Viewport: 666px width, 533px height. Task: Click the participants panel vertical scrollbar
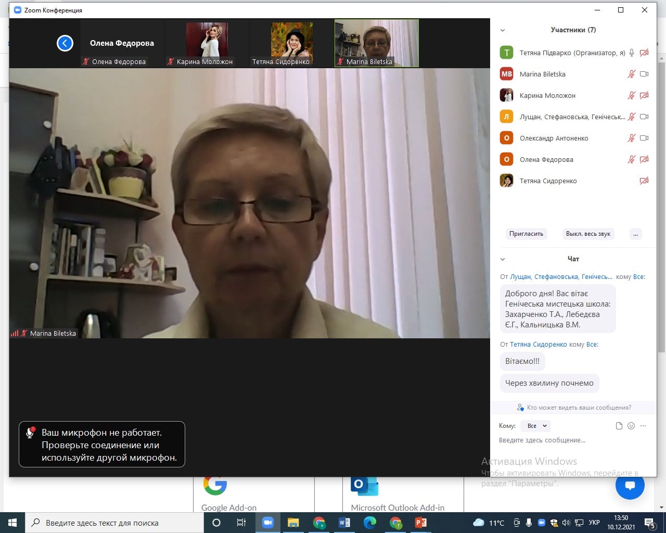[661, 208]
